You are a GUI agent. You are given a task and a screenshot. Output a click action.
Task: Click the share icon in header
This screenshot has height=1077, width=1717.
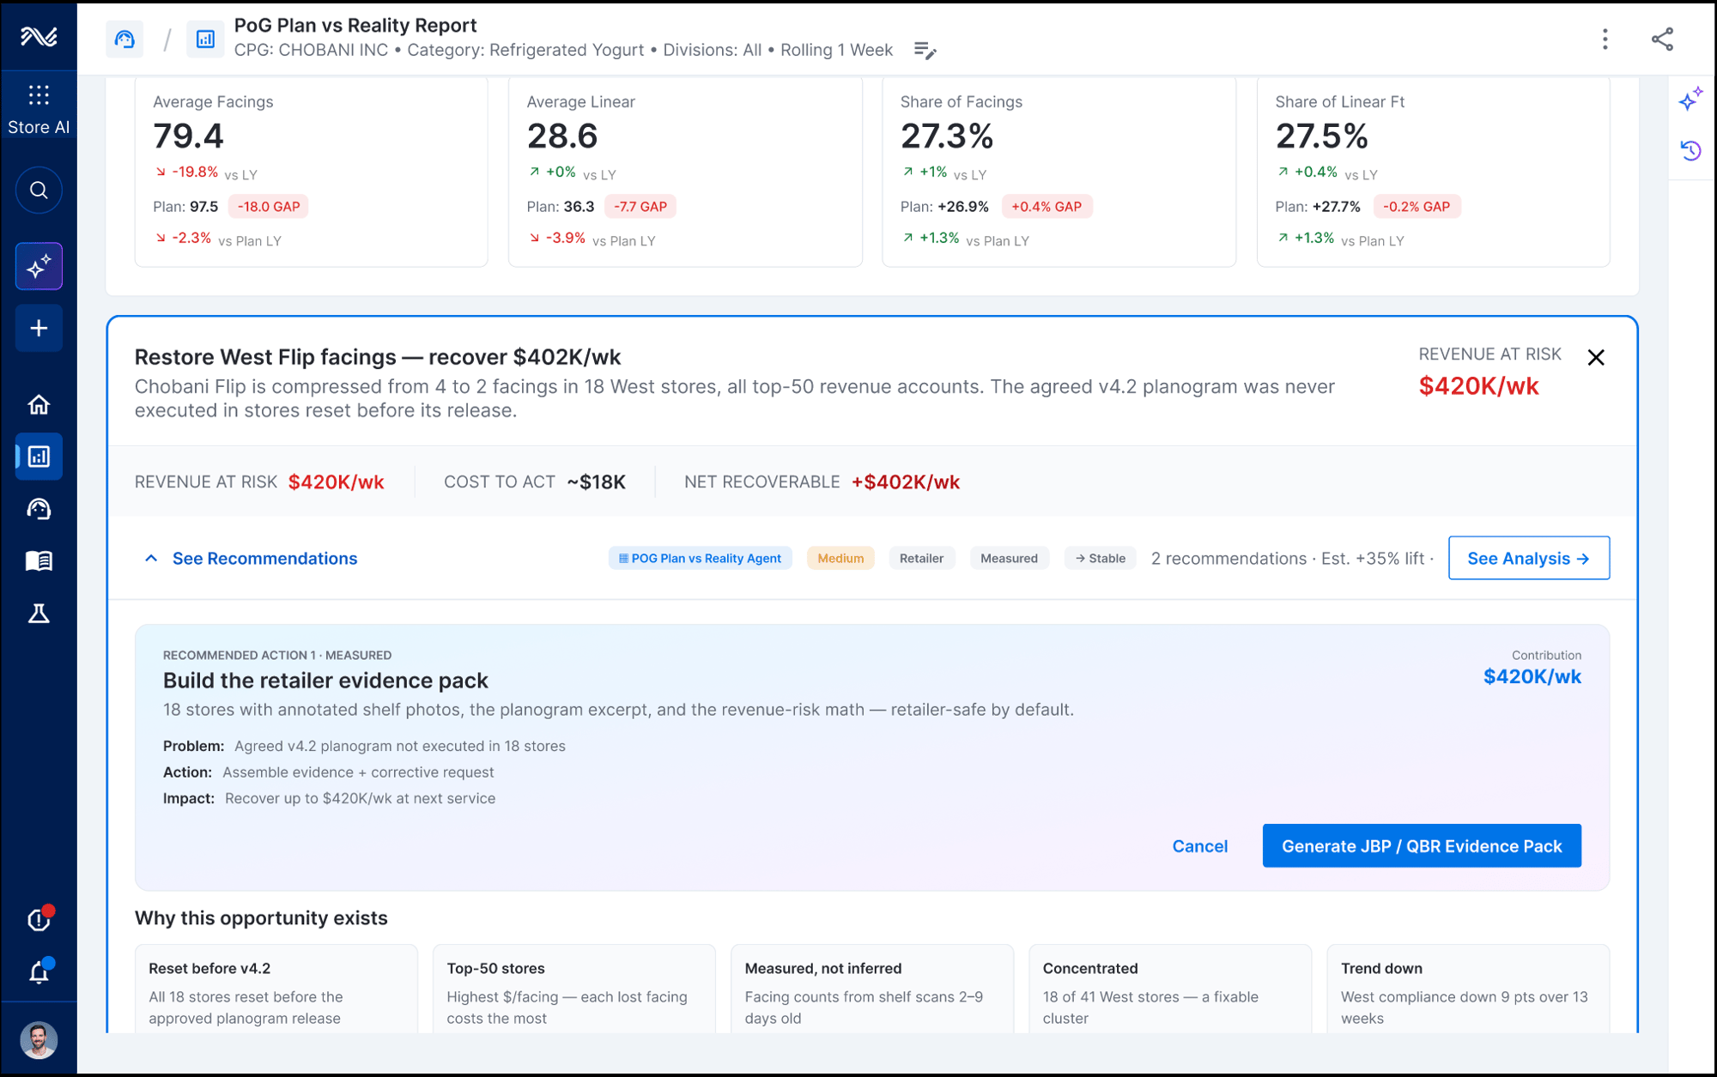pyautogui.click(x=1662, y=39)
